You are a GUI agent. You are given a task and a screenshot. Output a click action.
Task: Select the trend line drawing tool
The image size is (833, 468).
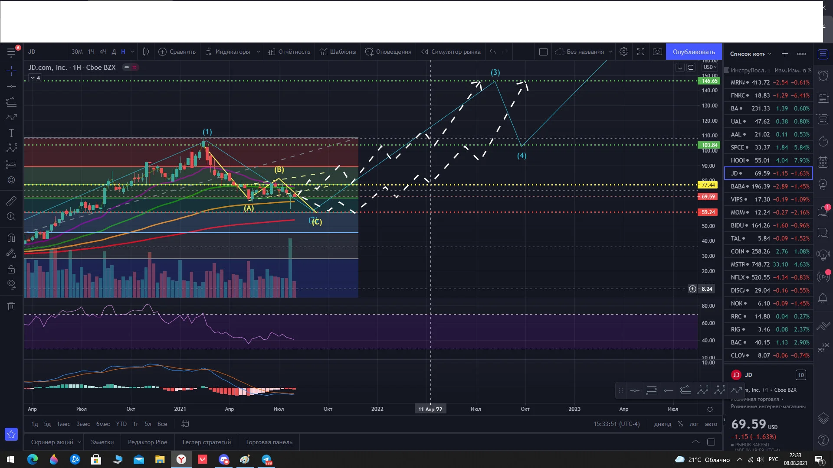tap(11, 86)
